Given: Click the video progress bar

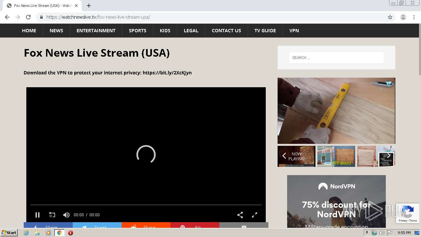Looking at the screenshot, I should [146, 205].
